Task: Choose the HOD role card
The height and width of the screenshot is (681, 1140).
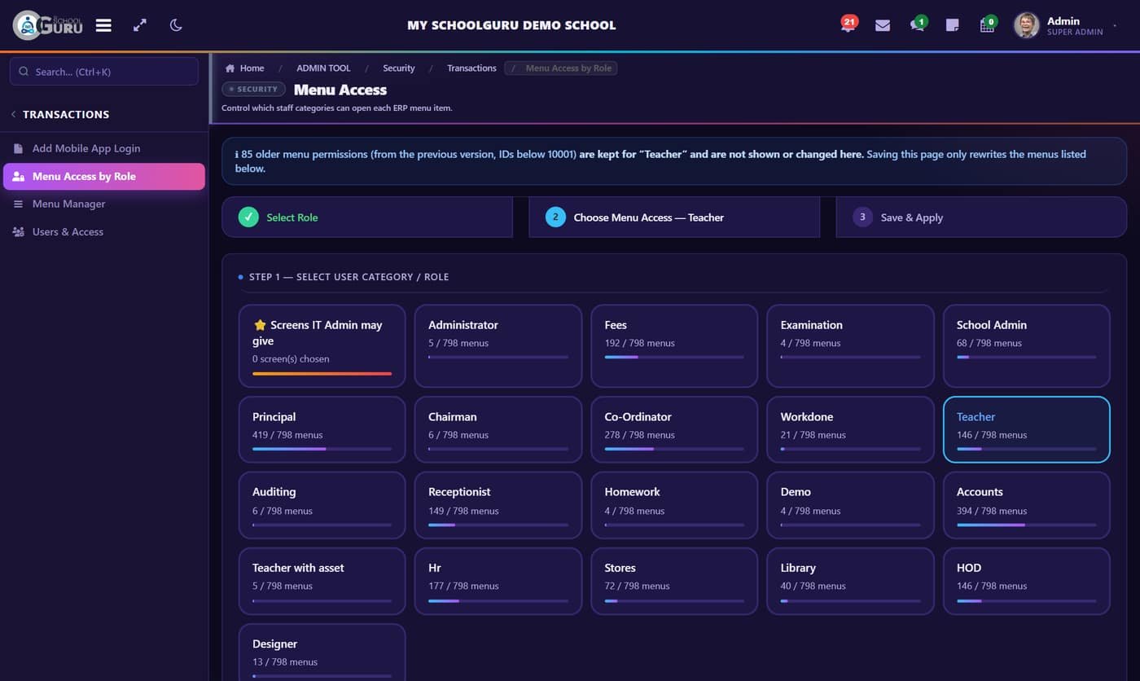Action: 1027,581
